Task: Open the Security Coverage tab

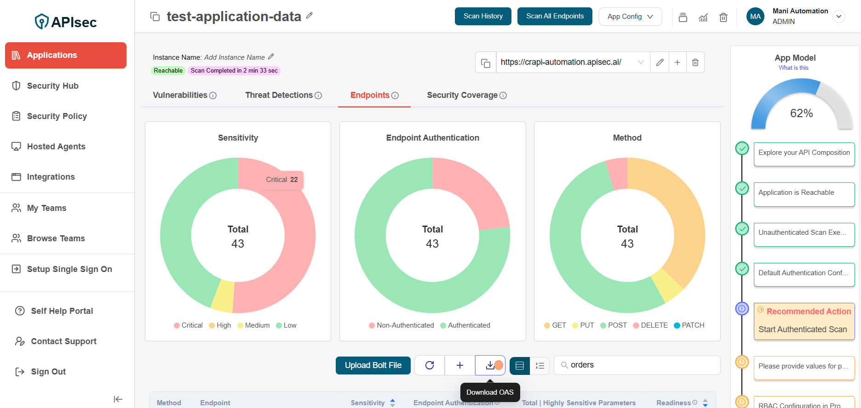Action: (x=462, y=95)
